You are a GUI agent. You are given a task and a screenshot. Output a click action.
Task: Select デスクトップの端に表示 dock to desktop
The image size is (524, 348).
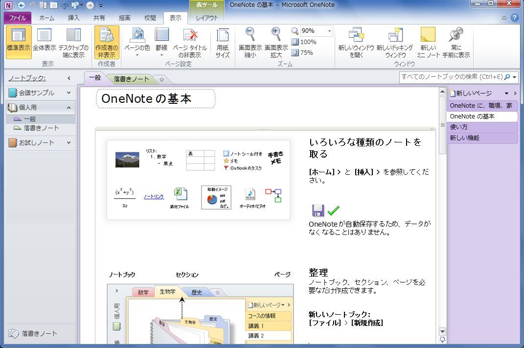click(73, 43)
